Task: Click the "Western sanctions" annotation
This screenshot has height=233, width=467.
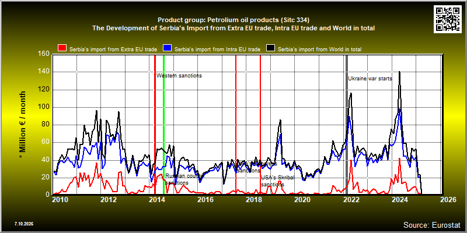Action: 179,76
